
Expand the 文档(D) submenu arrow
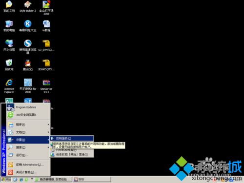point(48,132)
